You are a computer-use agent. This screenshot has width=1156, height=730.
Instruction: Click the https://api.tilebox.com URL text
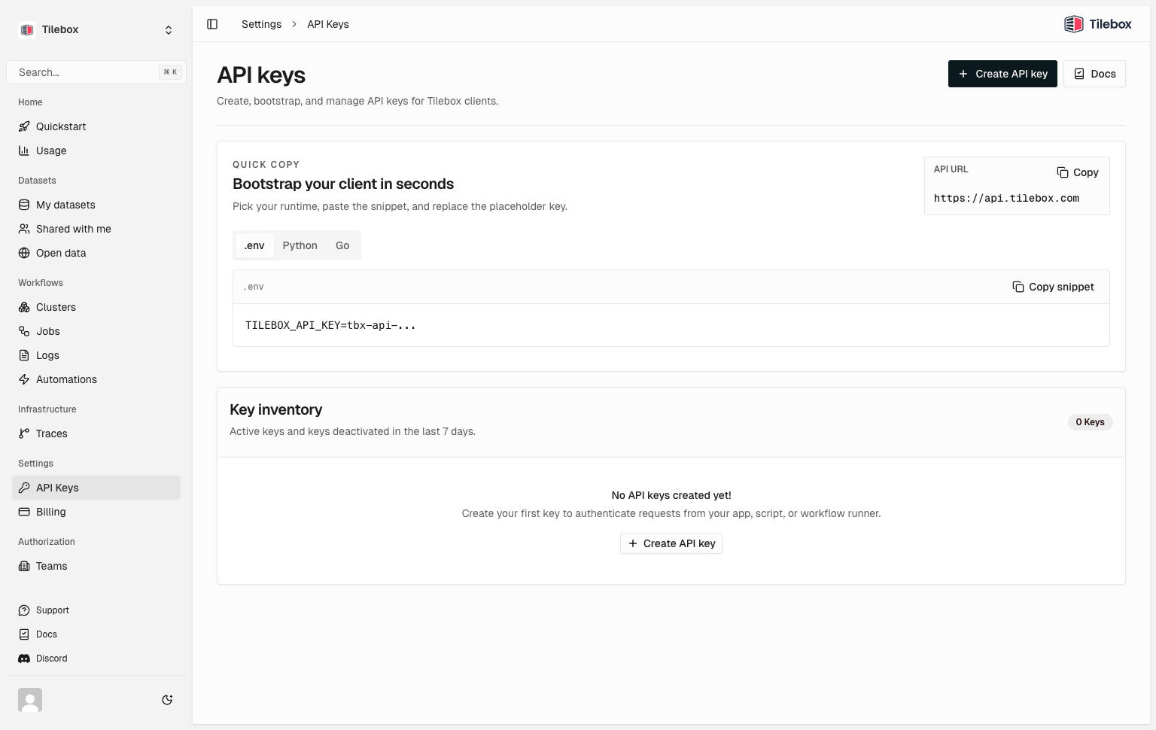(1006, 198)
